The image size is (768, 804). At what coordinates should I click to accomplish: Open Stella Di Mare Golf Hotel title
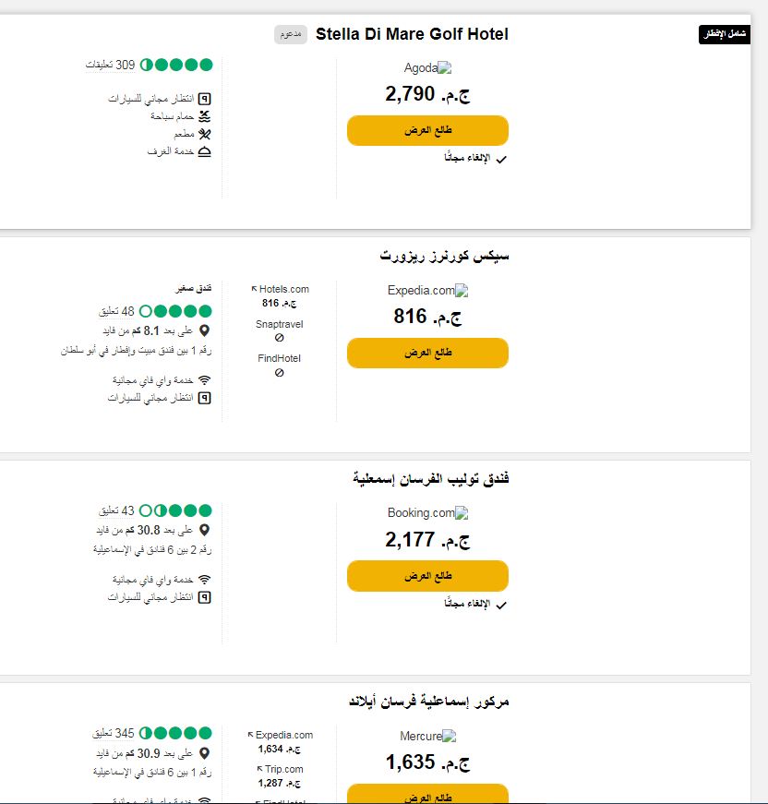412,34
